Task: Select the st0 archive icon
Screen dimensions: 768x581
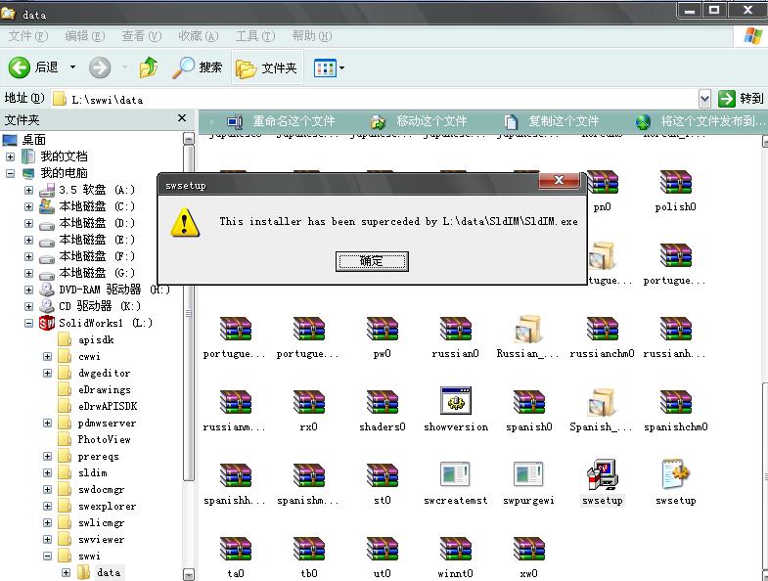Action: coord(382,475)
